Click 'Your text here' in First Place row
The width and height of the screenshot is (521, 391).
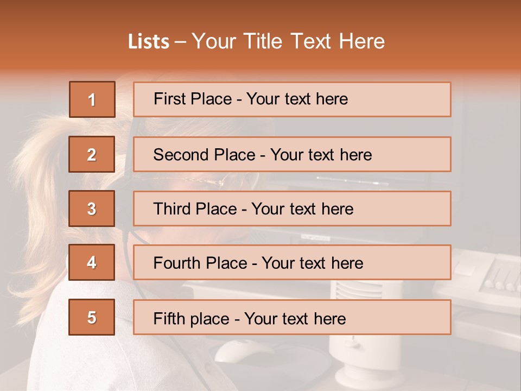tap(297, 99)
